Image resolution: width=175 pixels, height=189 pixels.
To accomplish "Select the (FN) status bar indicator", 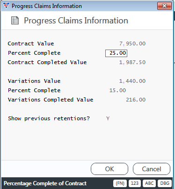I will (120, 183).
